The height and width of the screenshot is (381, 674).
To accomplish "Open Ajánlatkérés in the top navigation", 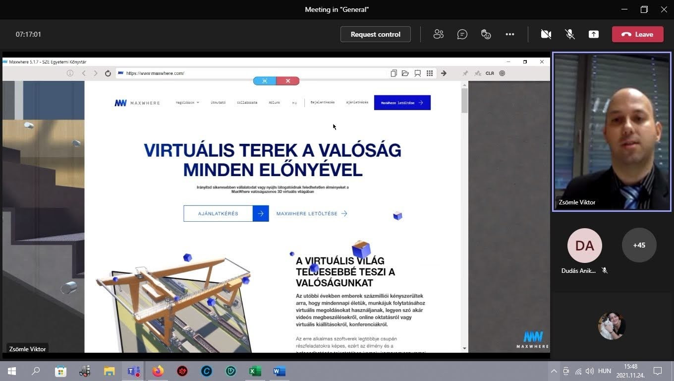I will coord(357,103).
